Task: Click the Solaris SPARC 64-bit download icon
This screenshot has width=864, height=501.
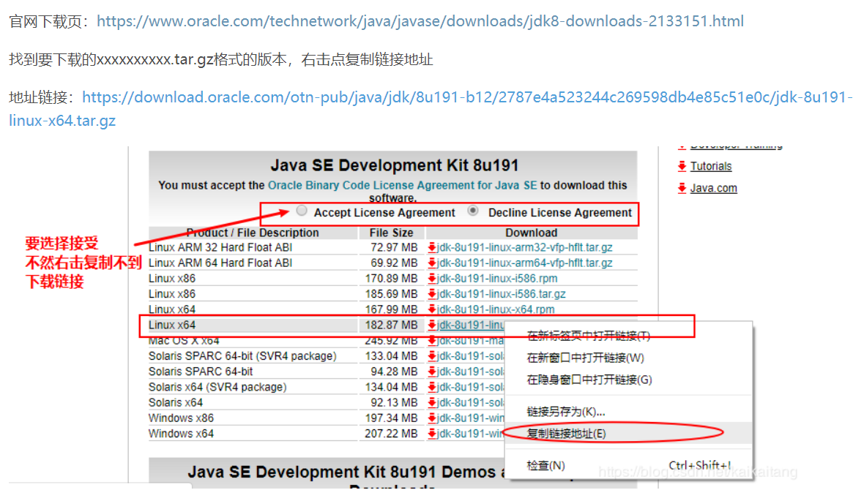Action: click(x=432, y=371)
